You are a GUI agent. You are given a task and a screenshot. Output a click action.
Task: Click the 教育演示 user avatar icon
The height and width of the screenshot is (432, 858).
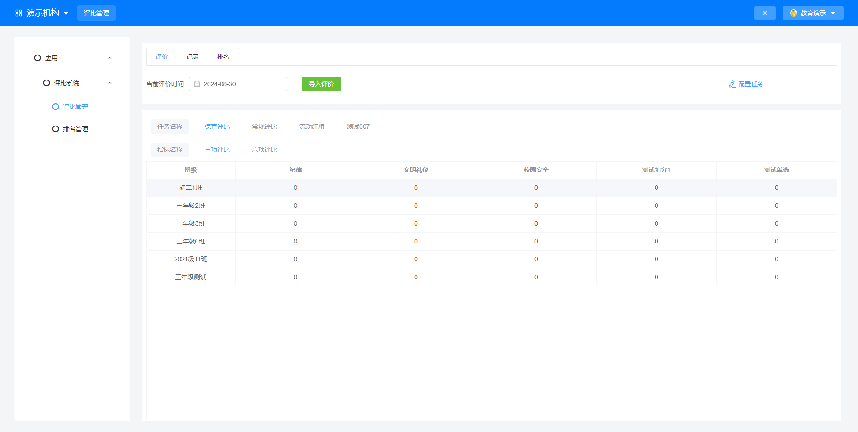coord(794,13)
